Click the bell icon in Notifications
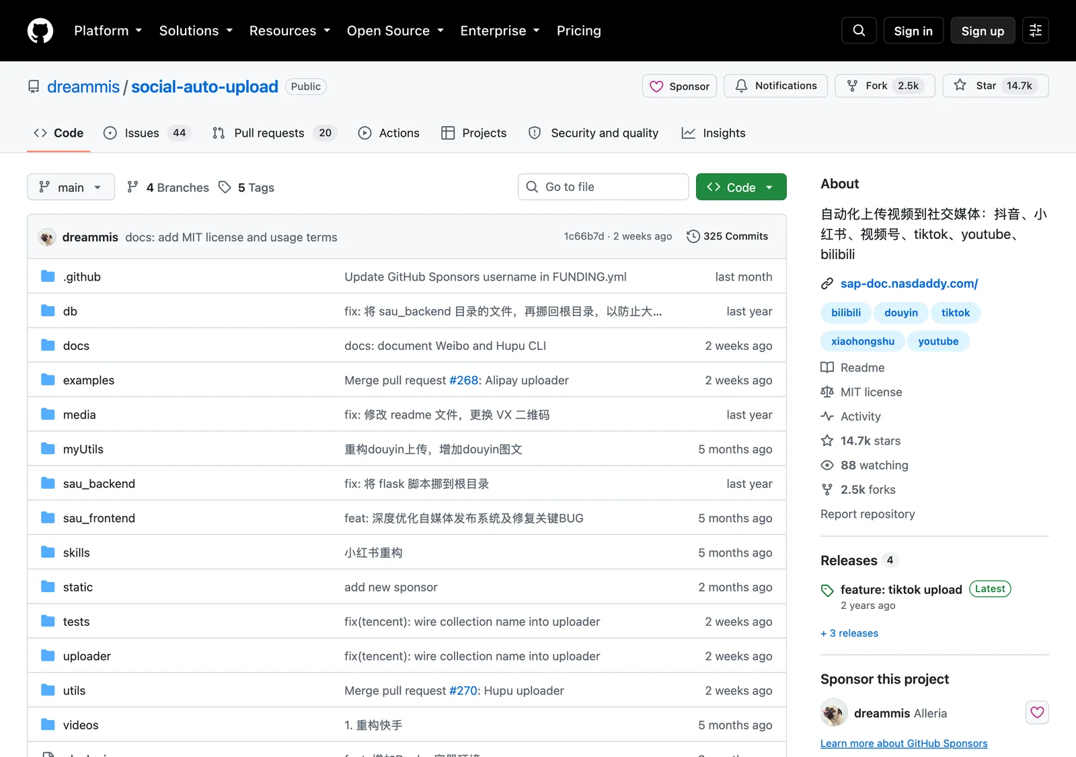Image resolution: width=1076 pixels, height=757 pixels. 741,85
